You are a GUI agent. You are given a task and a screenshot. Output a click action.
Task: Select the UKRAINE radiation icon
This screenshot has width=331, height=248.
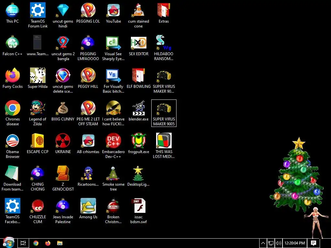pyautogui.click(x=63, y=143)
